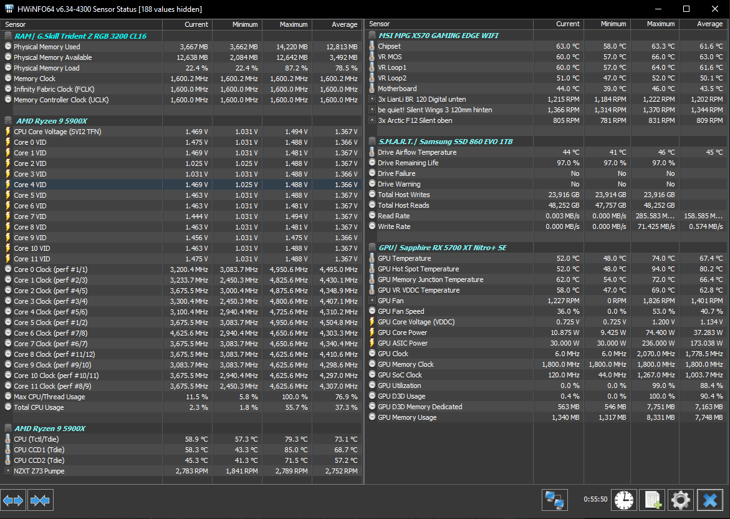
Task: Select the Samsung SSD 860 EVO 1TB header
Action: 546,142
